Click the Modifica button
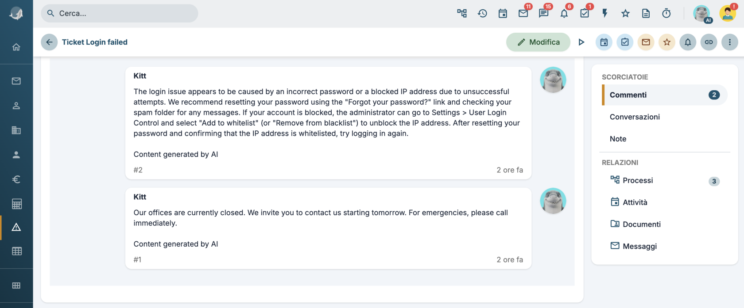744x308 pixels. 538,42
